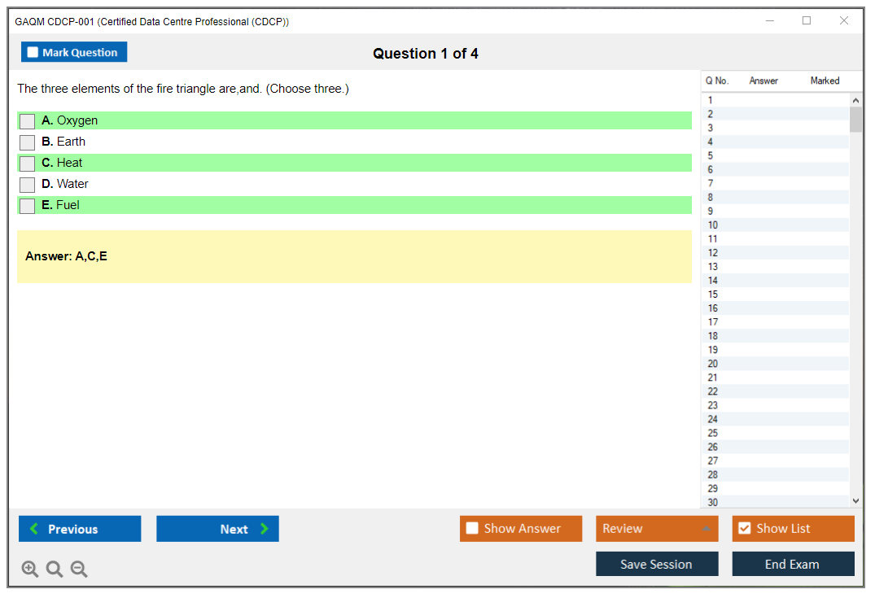Check the box for option E Fuel
Viewport: 875px width, 598px height.
[x=28, y=206]
